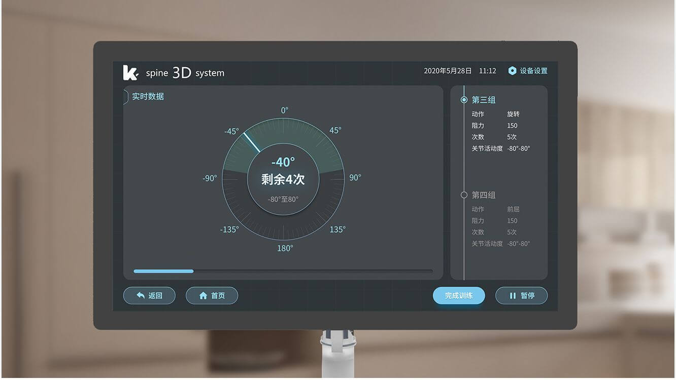Image resolution: width=676 pixels, height=380 pixels.
Task: Click the blue training progress bar
Action: click(163, 271)
